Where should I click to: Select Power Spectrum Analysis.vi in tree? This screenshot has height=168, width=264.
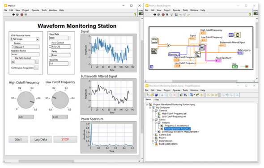point(178,129)
